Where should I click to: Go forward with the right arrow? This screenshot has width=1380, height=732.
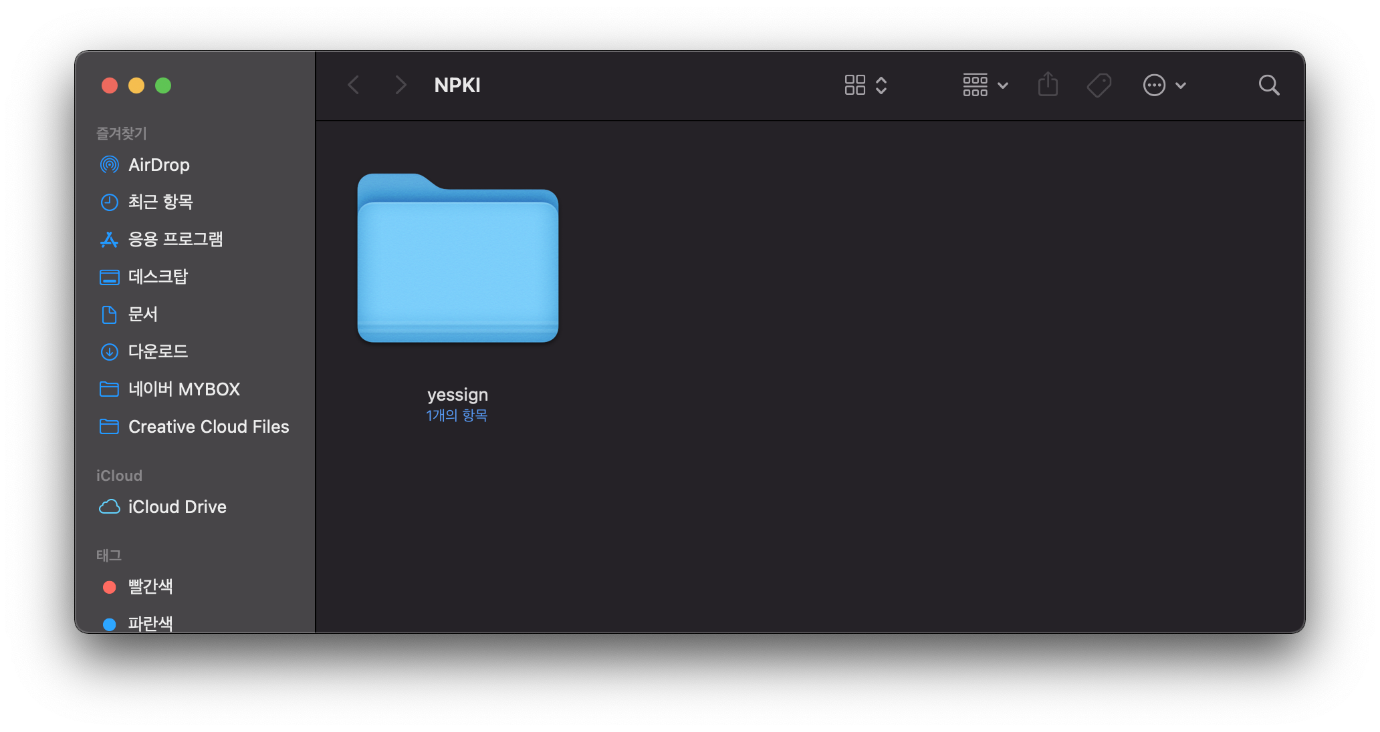[400, 85]
